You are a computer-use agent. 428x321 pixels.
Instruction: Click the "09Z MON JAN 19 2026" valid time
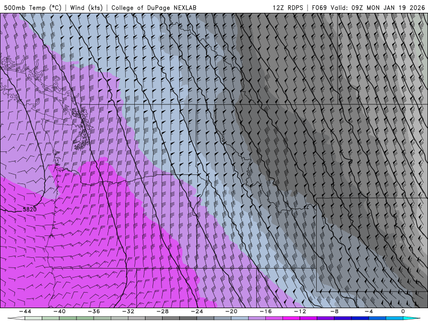click(388, 7)
